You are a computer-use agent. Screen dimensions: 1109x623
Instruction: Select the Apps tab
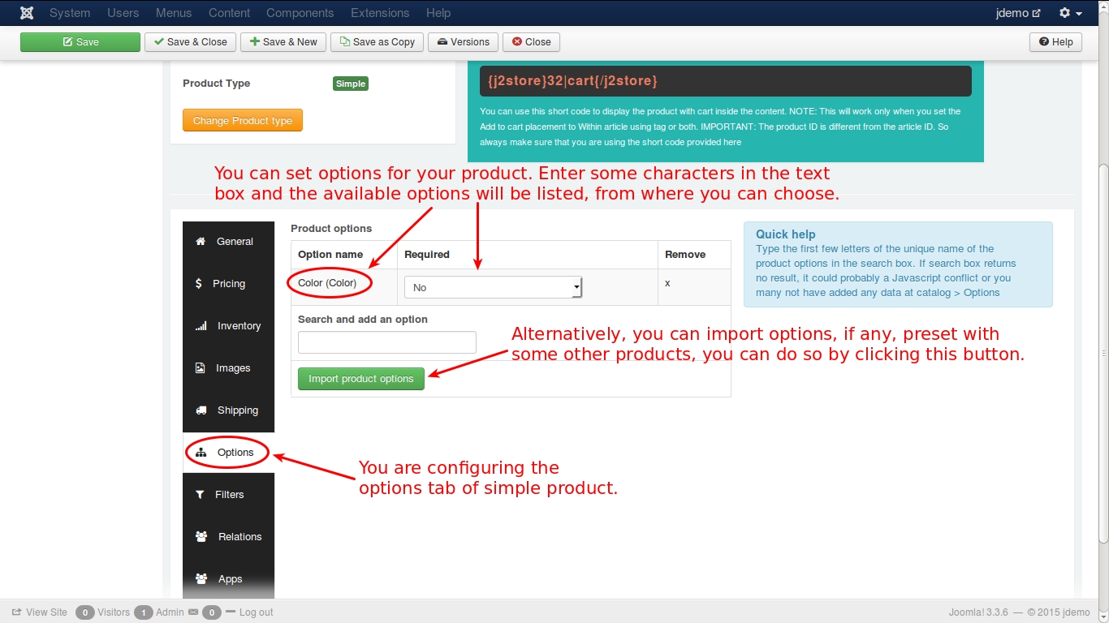click(x=228, y=579)
